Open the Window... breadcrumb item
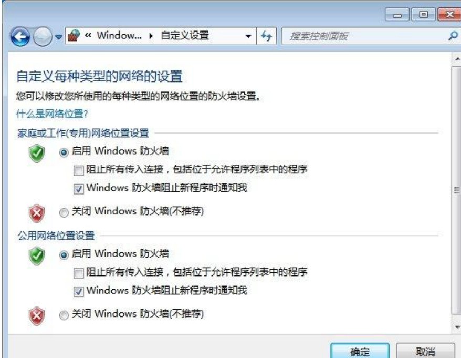 coord(119,36)
